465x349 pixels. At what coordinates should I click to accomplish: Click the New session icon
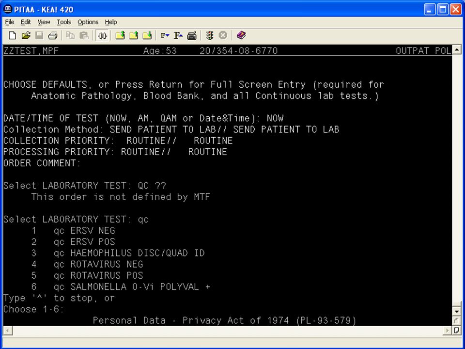click(x=12, y=35)
